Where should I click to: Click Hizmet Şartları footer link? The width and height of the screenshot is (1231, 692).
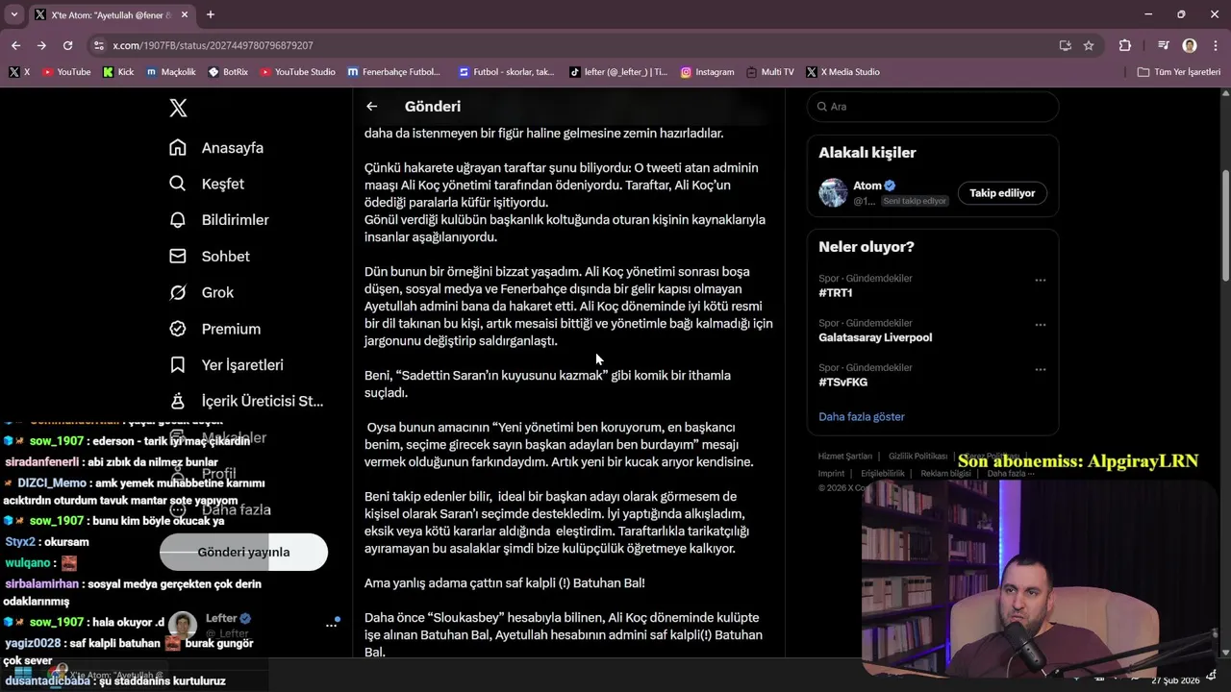point(845,457)
